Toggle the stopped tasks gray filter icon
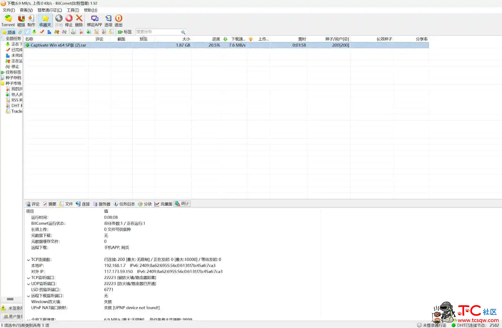 tap(64, 32)
